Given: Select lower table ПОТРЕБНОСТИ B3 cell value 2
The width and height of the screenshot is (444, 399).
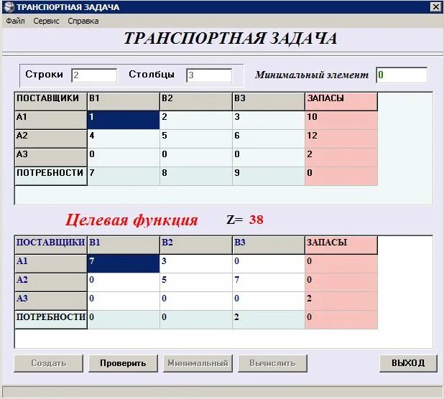Looking at the screenshot, I should coord(269,320).
